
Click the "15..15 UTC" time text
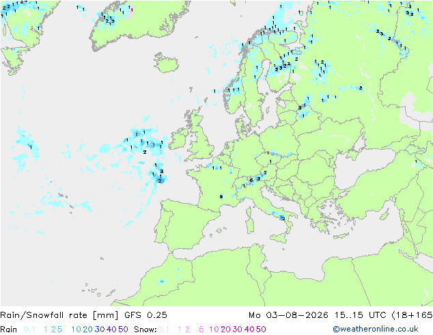[x=361, y=315]
